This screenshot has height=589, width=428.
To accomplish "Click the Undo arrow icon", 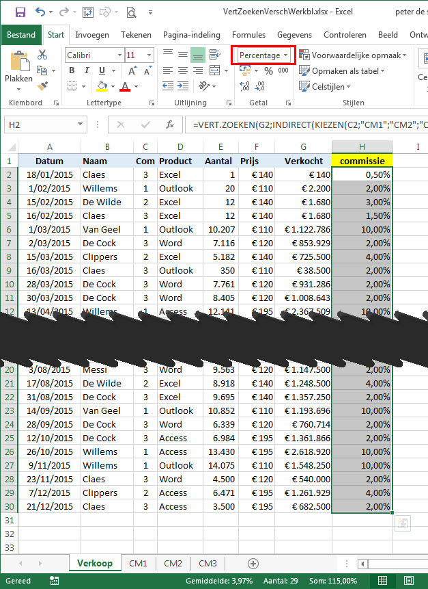I will (x=40, y=12).
